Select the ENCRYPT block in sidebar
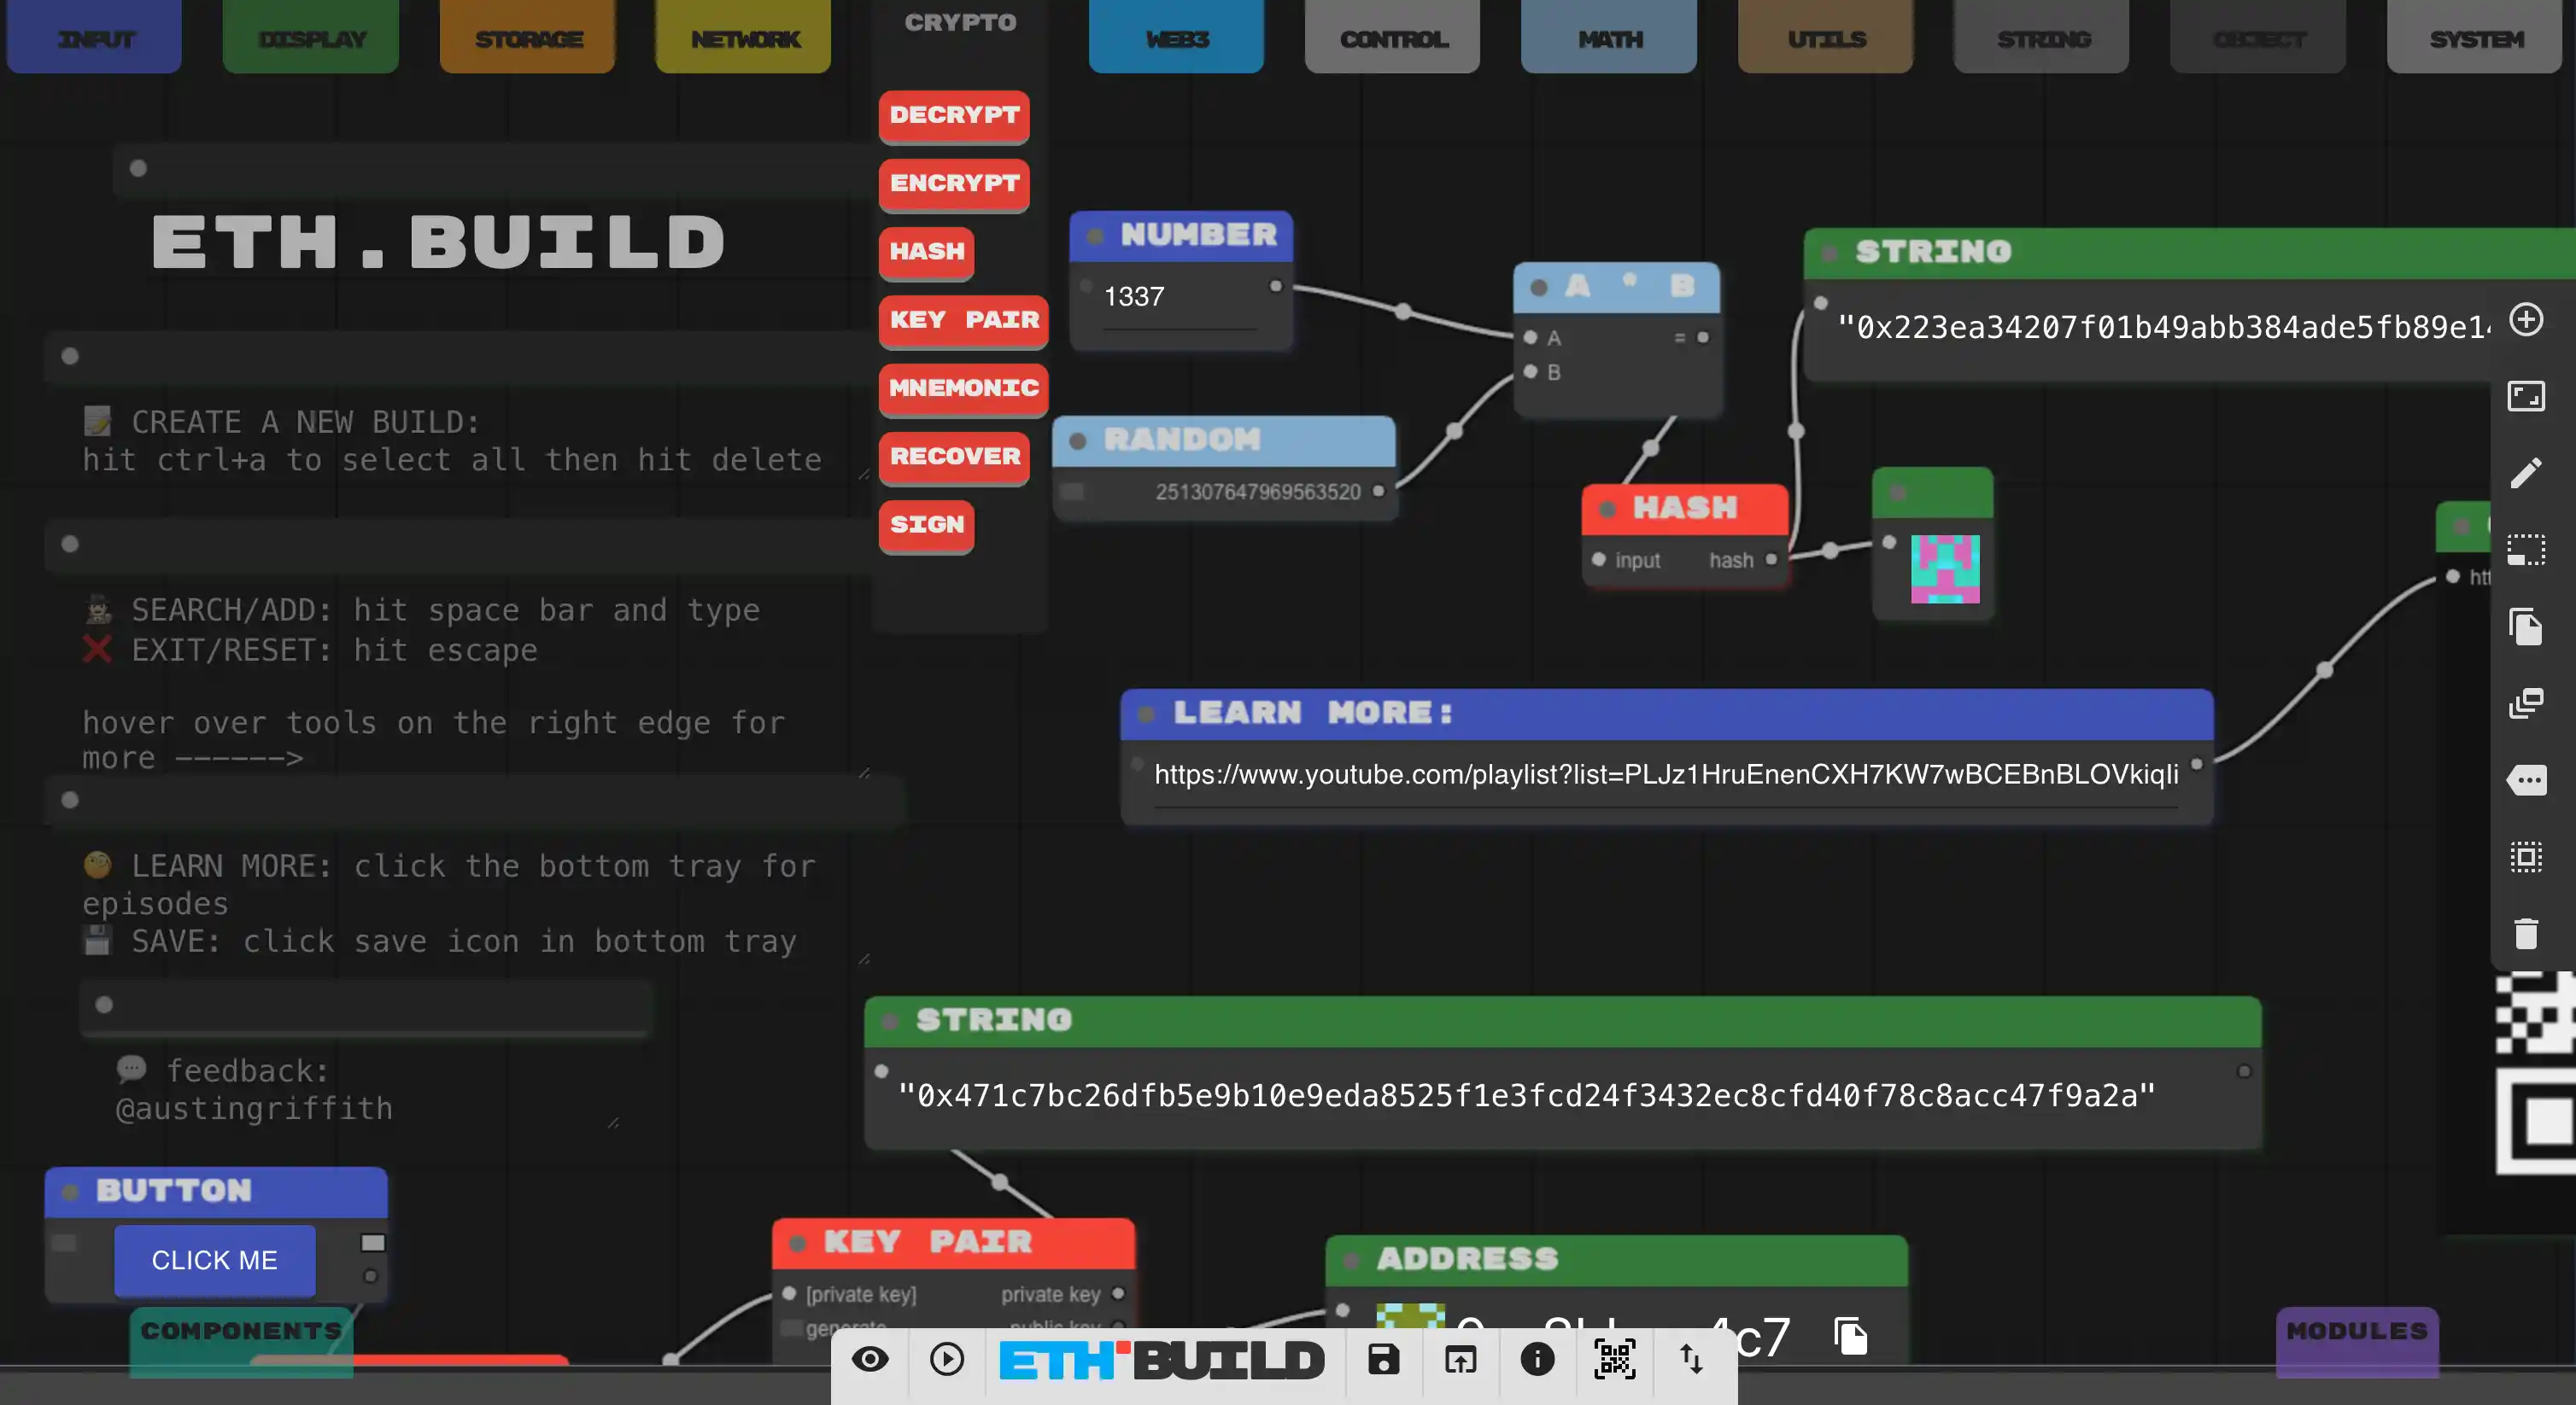The image size is (2576, 1405). [952, 182]
